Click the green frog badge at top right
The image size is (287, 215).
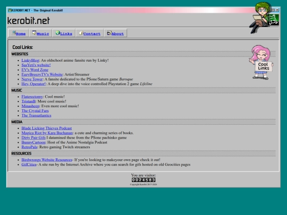(x=274, y=20)
